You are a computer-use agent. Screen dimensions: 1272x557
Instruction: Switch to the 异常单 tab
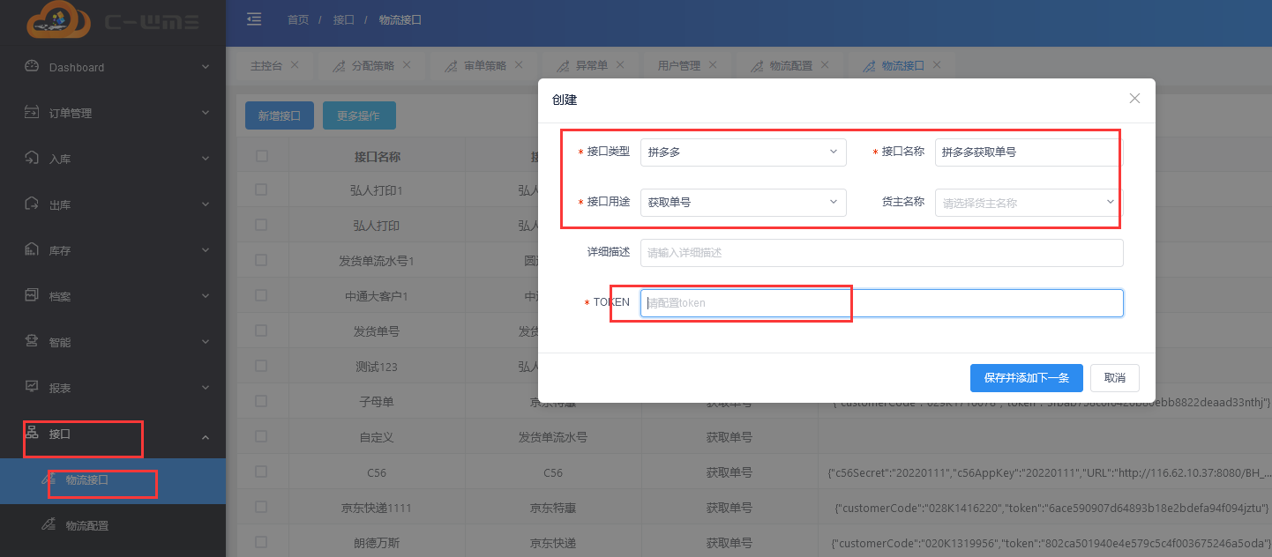point(591,65)
